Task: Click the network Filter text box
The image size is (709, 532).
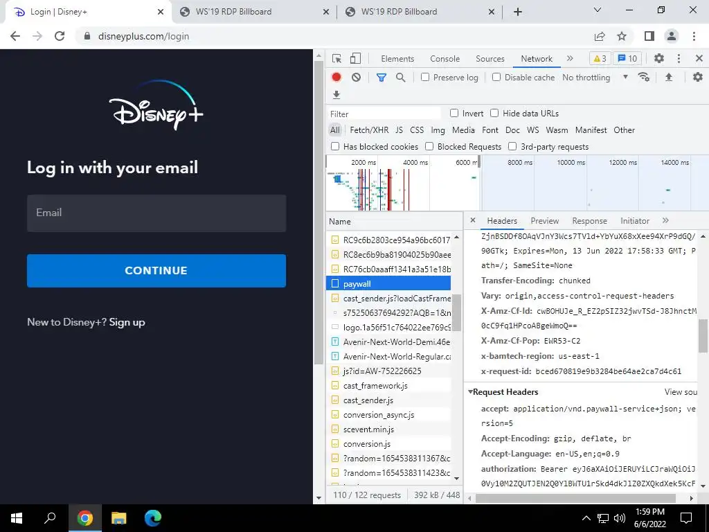Action: tap(384, 114)
